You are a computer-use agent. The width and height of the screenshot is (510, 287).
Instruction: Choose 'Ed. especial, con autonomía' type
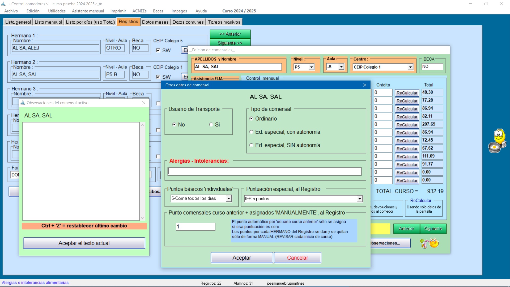(251, 132)
